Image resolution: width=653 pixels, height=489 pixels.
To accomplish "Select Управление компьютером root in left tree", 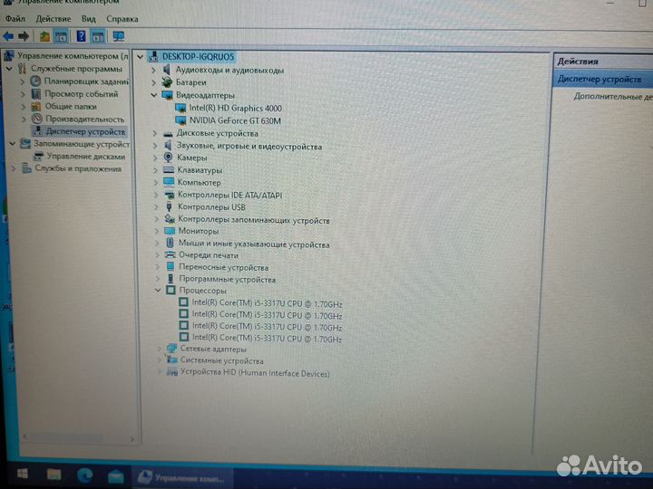I will pyautogui.click(x=73, y=56).
